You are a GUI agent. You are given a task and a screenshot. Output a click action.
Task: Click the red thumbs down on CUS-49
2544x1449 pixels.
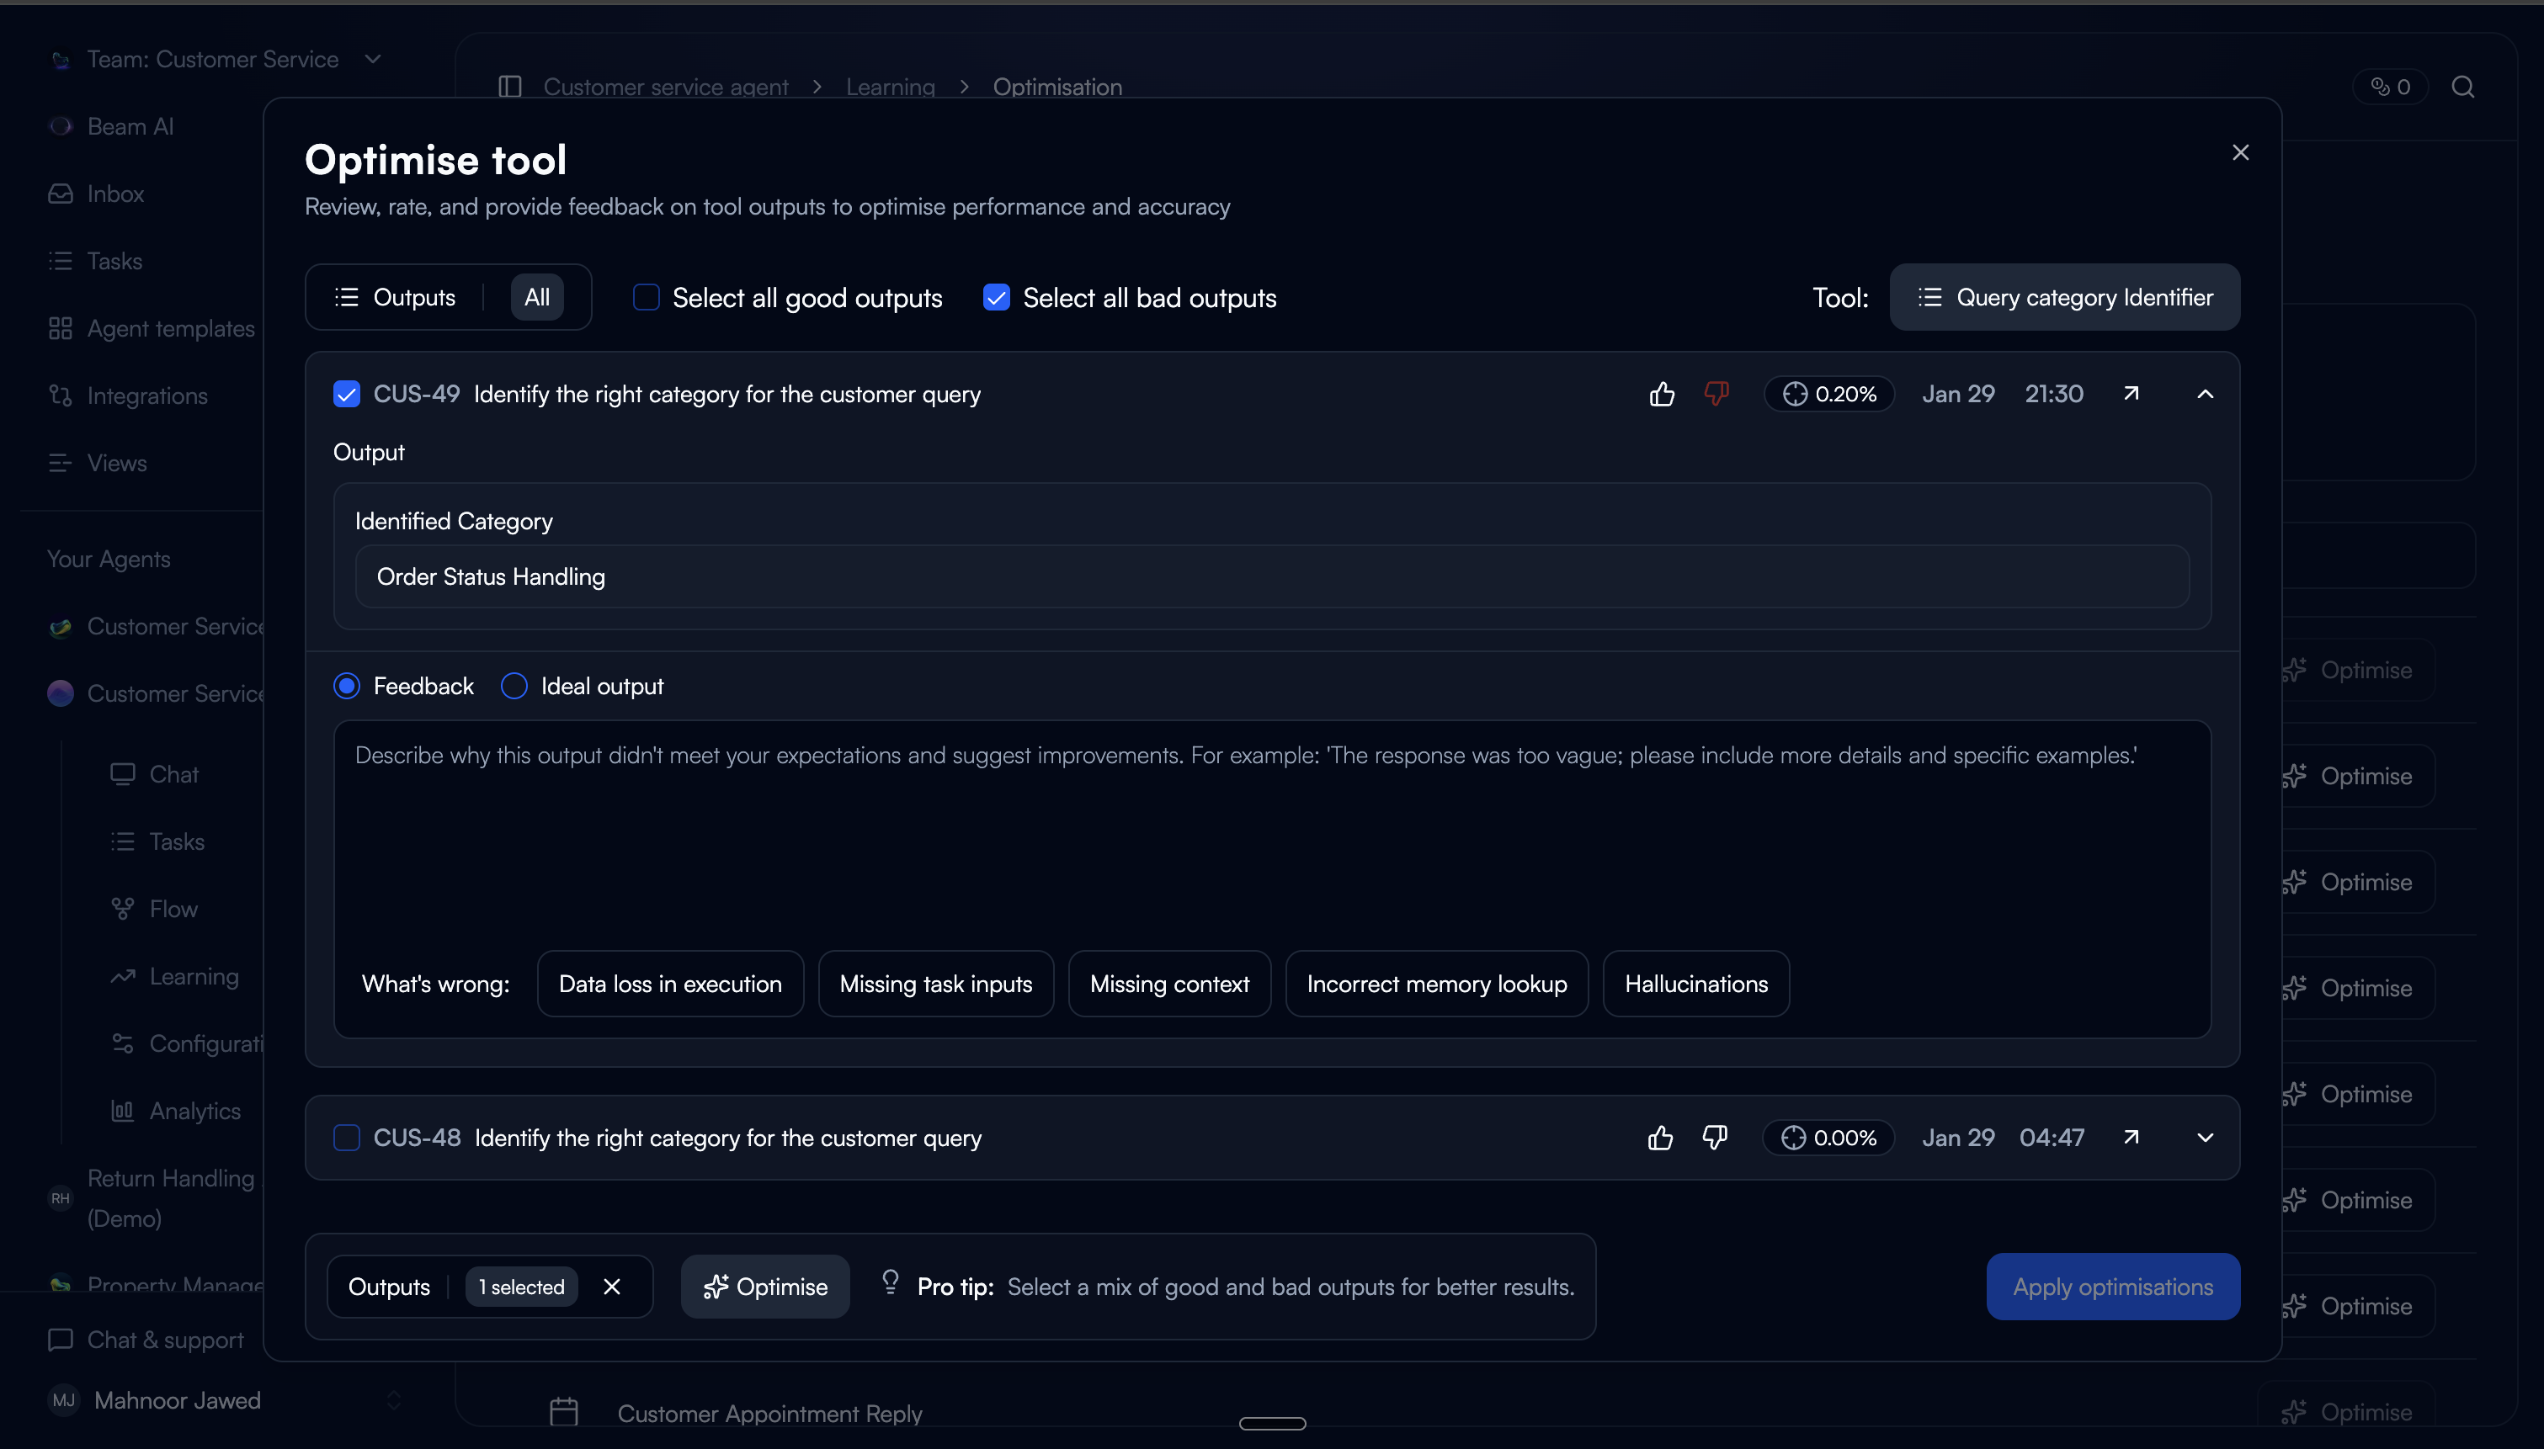tap(1716, 394)
